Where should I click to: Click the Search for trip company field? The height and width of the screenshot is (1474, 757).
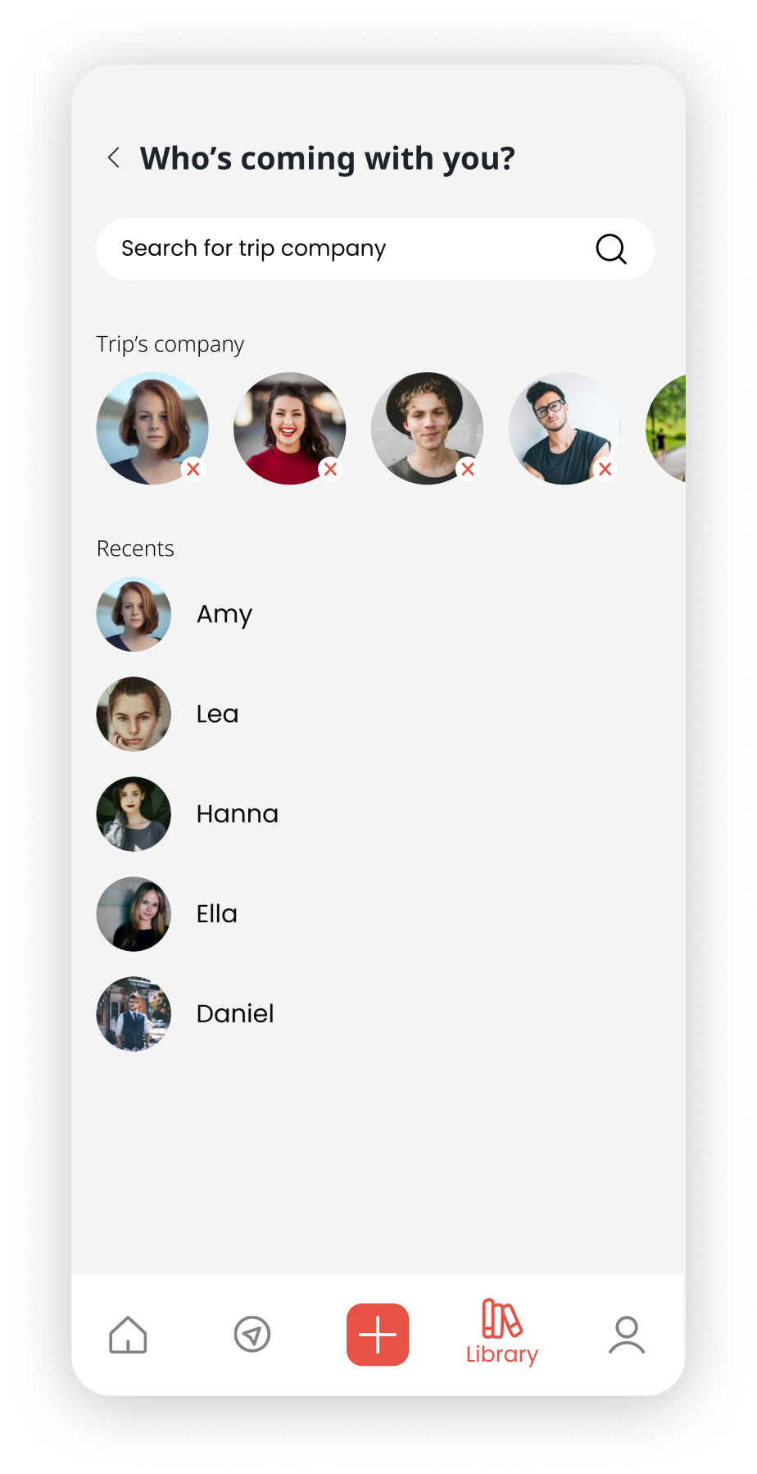[x=375, y=248]
